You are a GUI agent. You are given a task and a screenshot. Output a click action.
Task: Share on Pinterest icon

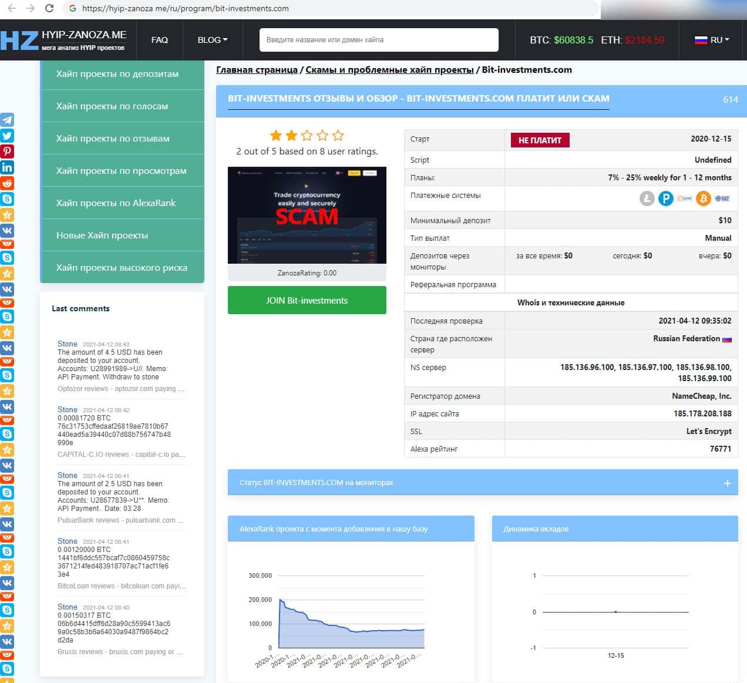pyautogui.click(x=7, y=152)
